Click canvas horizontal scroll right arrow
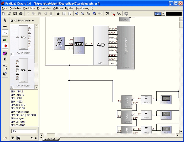 [x=178, y=135]
